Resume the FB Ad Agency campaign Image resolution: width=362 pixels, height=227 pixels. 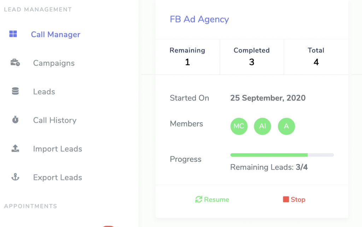(212, 199)
